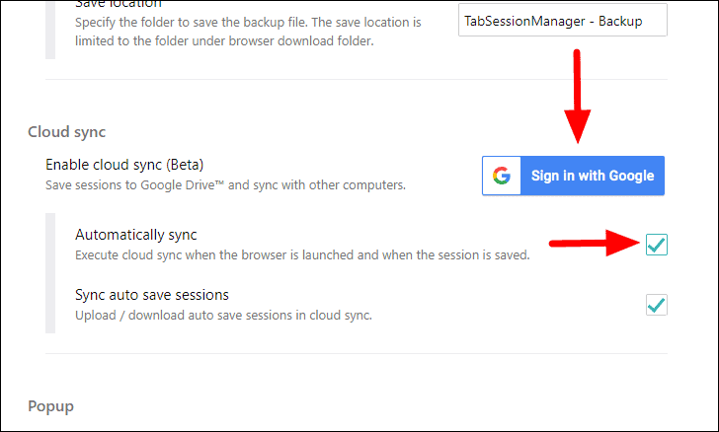The width and height of the screenshot is (719, 432).
Task: Click the Save sessions to Google Drive description
Action: pos(225,184)
